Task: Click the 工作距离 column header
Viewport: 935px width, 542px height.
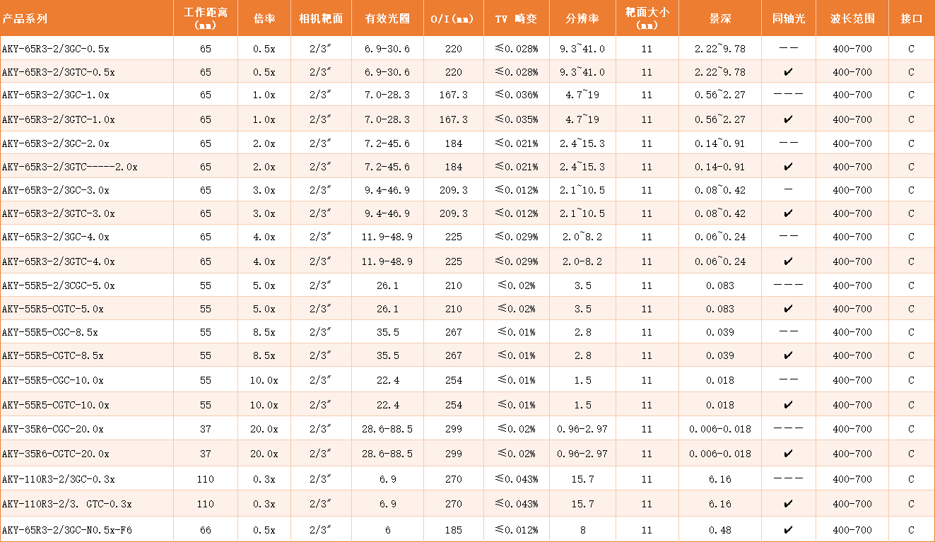Action: click(x=205, y=19)
